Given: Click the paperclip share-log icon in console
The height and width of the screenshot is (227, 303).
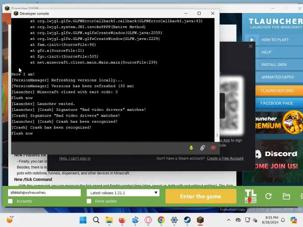Looking at the screenshot, I should [202, 148].
